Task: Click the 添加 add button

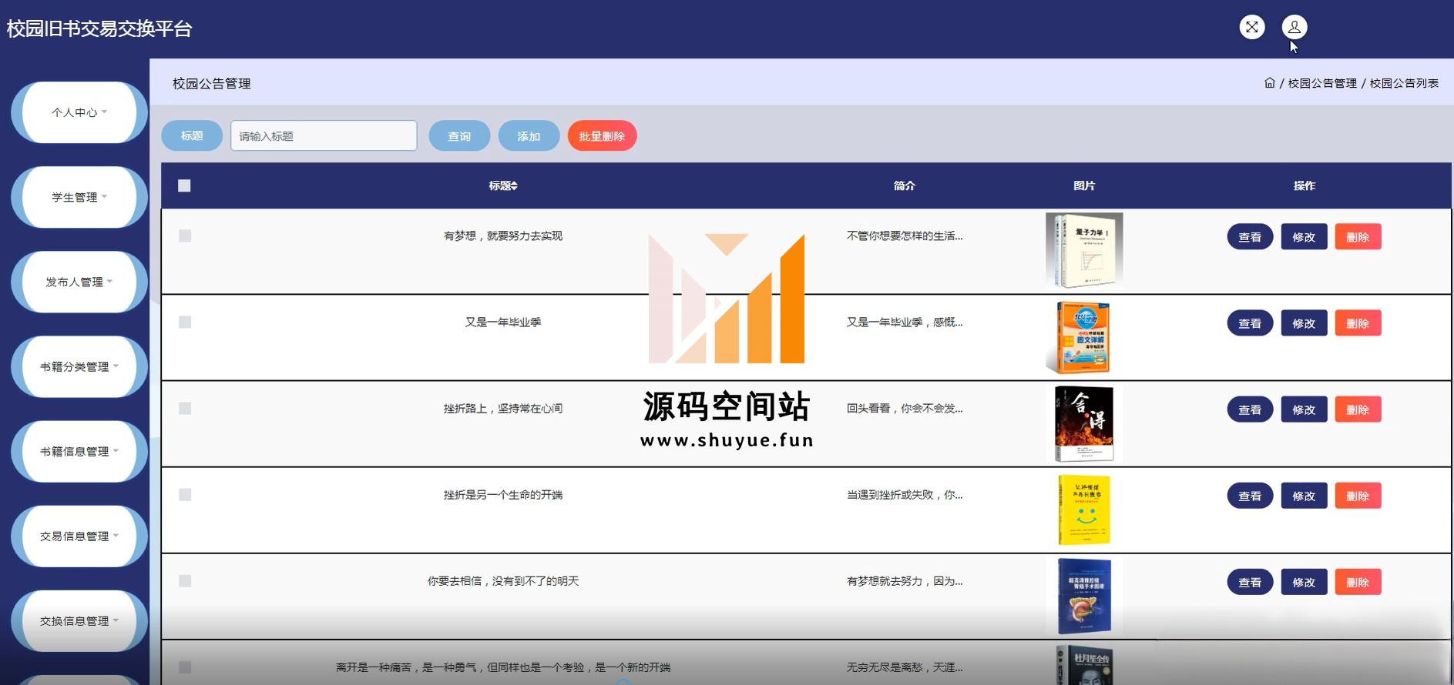Action: point(529,135)
